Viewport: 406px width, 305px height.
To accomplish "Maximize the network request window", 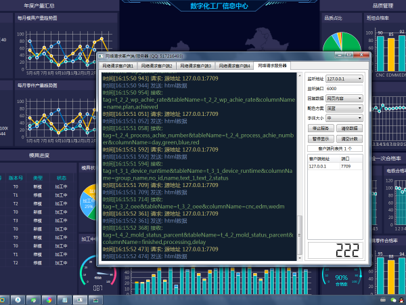I will 353,55.
